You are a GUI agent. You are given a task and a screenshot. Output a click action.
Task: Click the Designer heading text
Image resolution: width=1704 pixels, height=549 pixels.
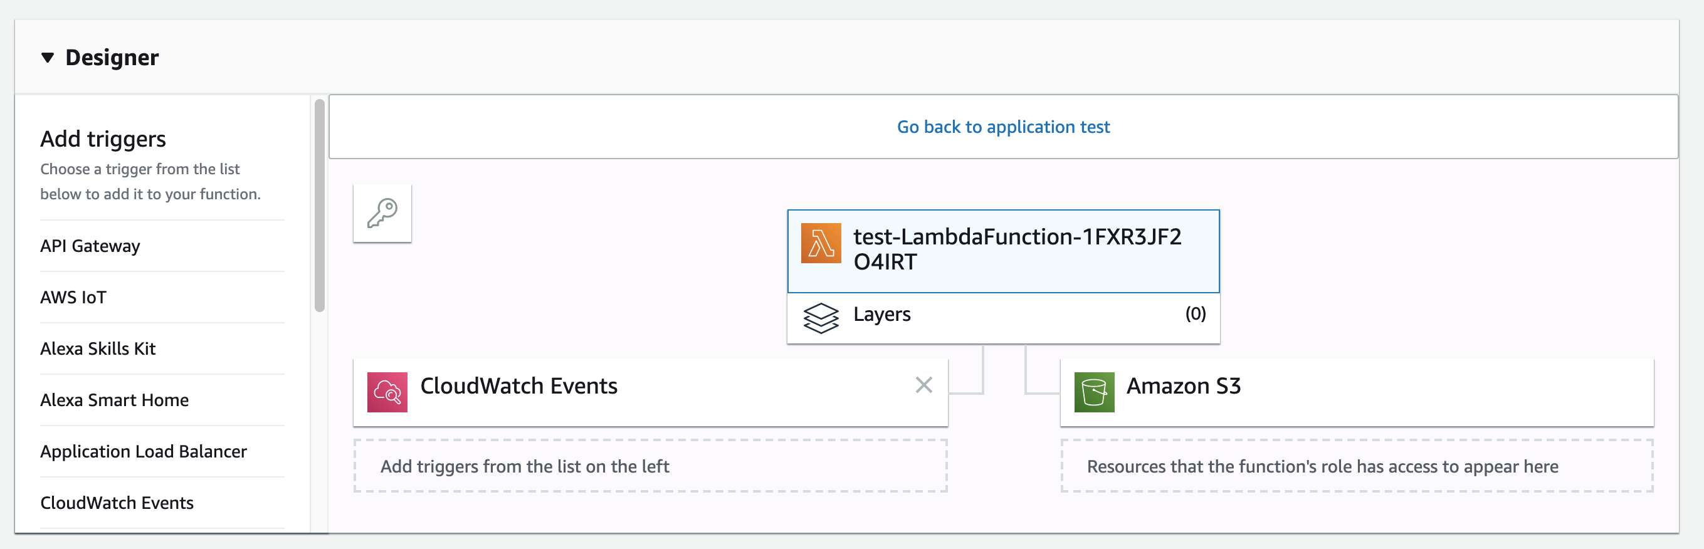pyautogui.click(x=112, y=58)
